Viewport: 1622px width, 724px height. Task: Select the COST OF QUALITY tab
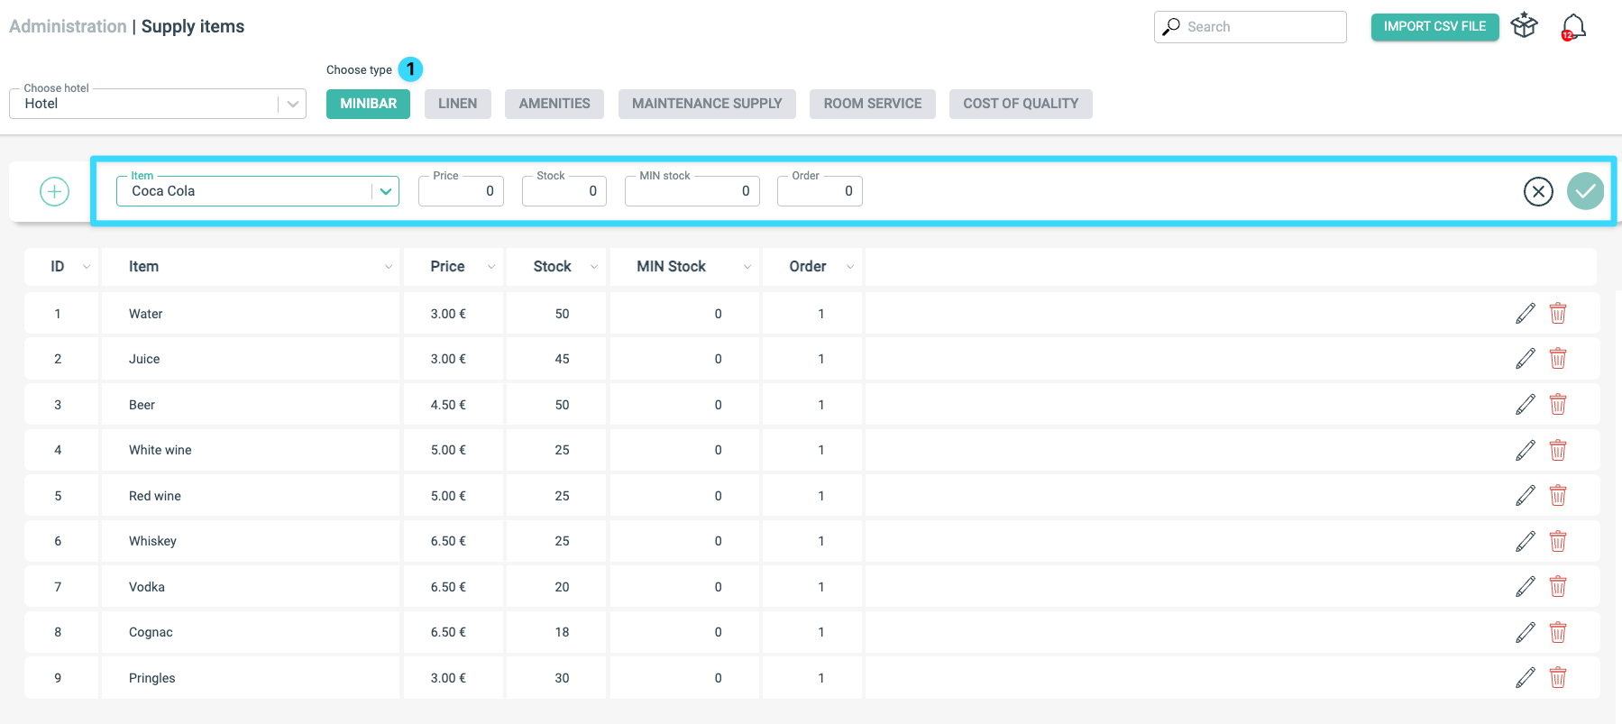(x=1021, y=104)
